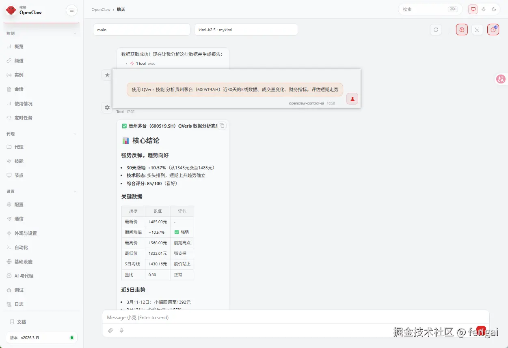This screenshot has height=348, width=508.
Task: Click the 聊天 breadcrumb at the top
Action: click(121, 9)
